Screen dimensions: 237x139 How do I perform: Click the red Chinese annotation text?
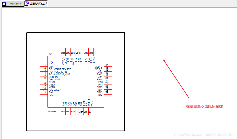click(x=204, y=106)
